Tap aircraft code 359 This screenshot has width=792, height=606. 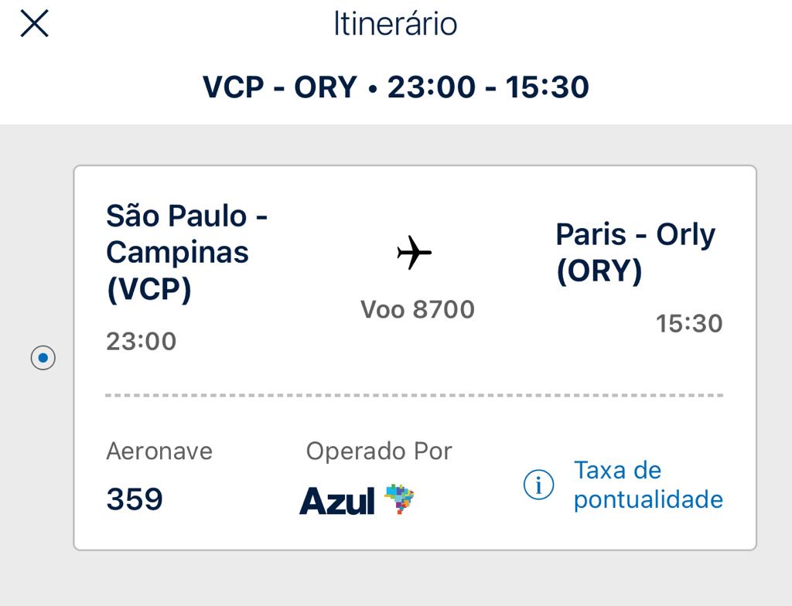135,499
